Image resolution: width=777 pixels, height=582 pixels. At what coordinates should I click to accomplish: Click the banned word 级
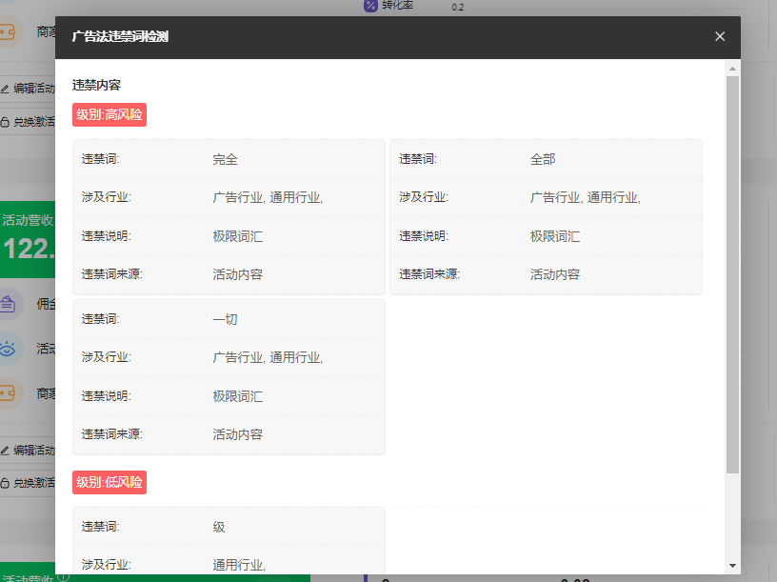219,527
